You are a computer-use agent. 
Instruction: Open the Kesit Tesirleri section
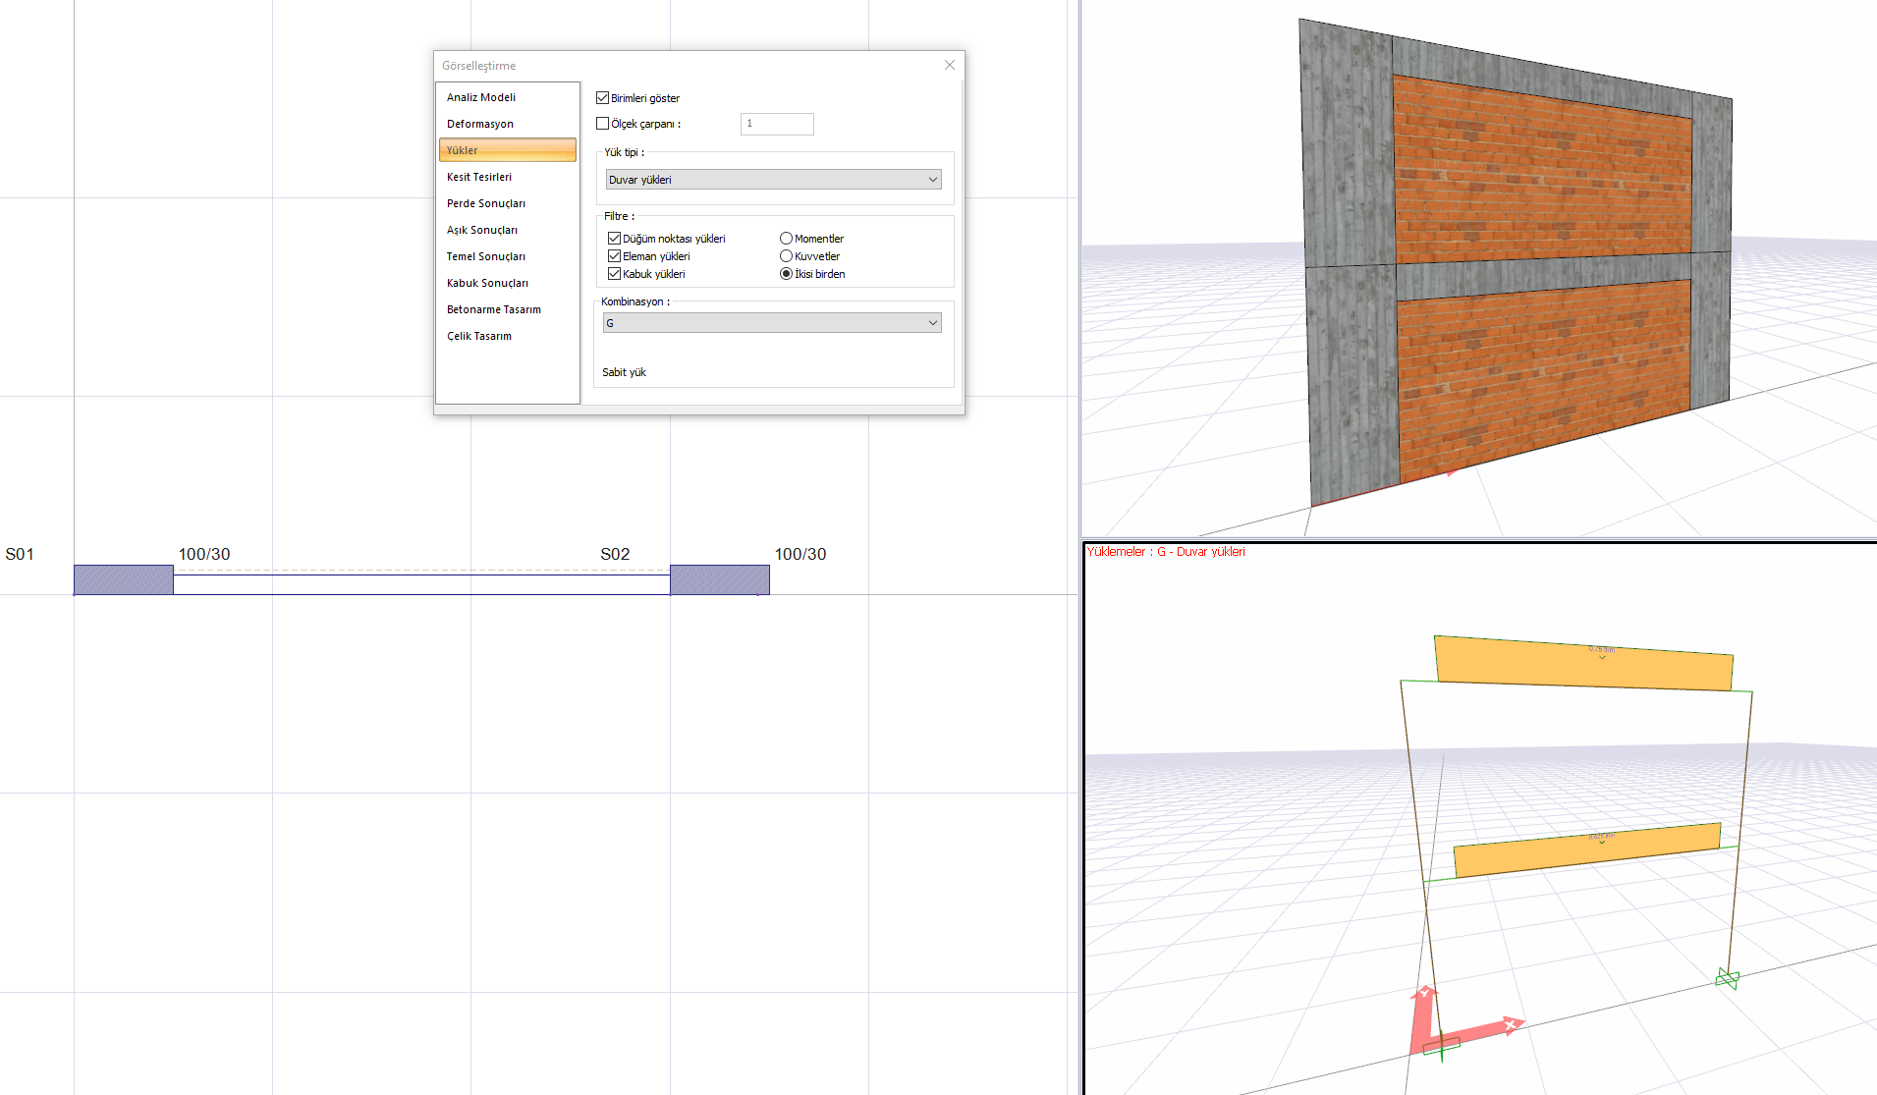point(479,177)
